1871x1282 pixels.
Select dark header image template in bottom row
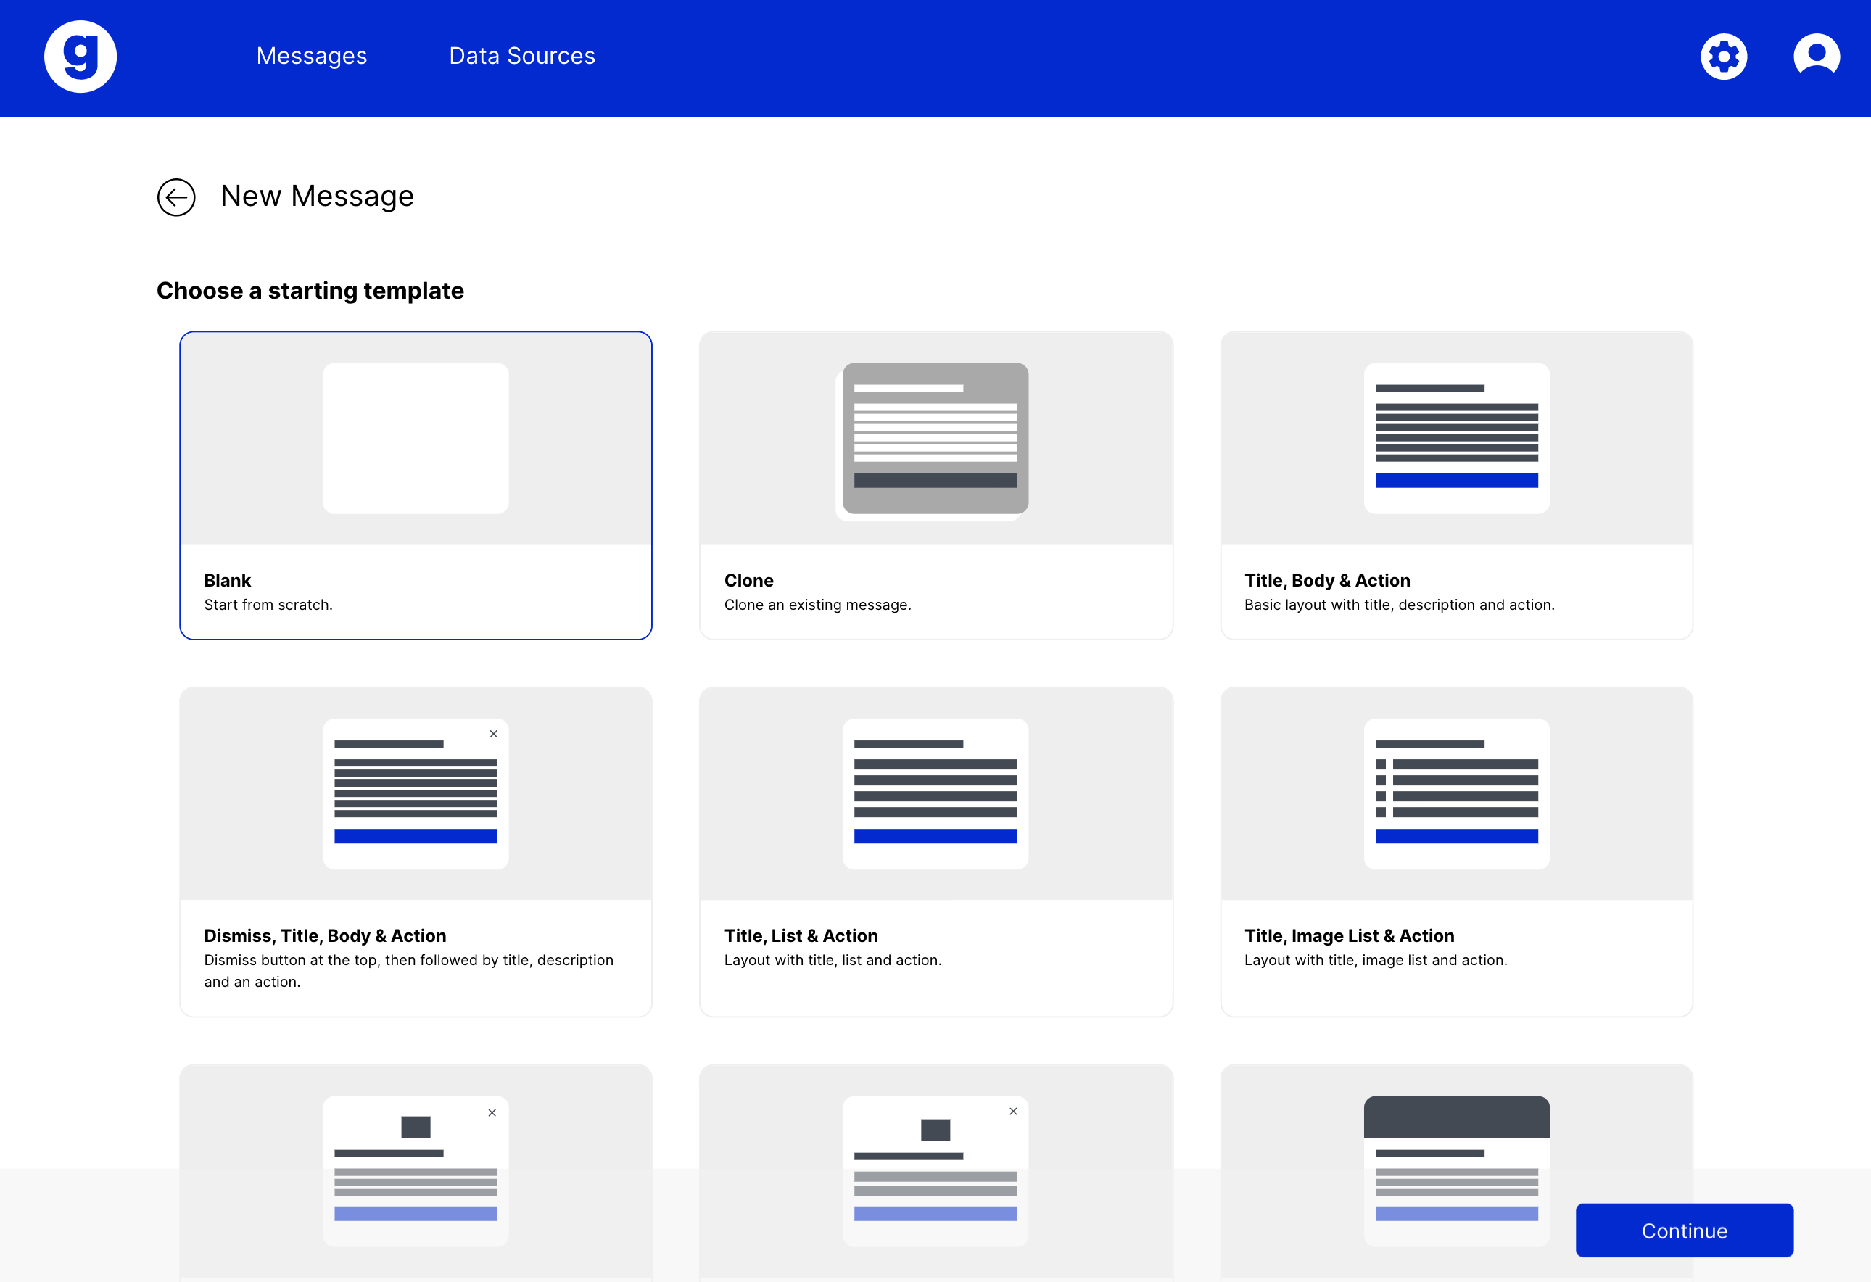1456,1171
